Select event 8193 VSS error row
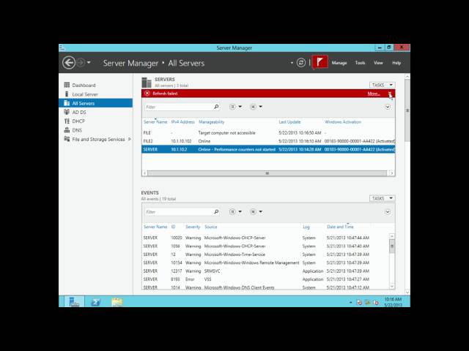Viewport: 469px width, 351px height. click(x=265, y=279)
